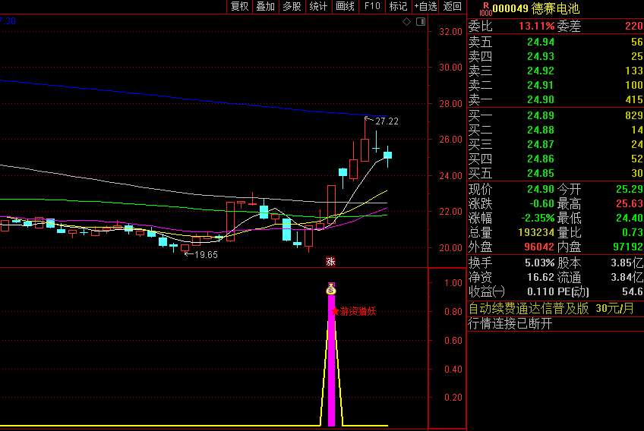The width and height of the screenshot is (644, 431).
Task: Select the 买一 row price 24.89
Action: coord(541,116)
